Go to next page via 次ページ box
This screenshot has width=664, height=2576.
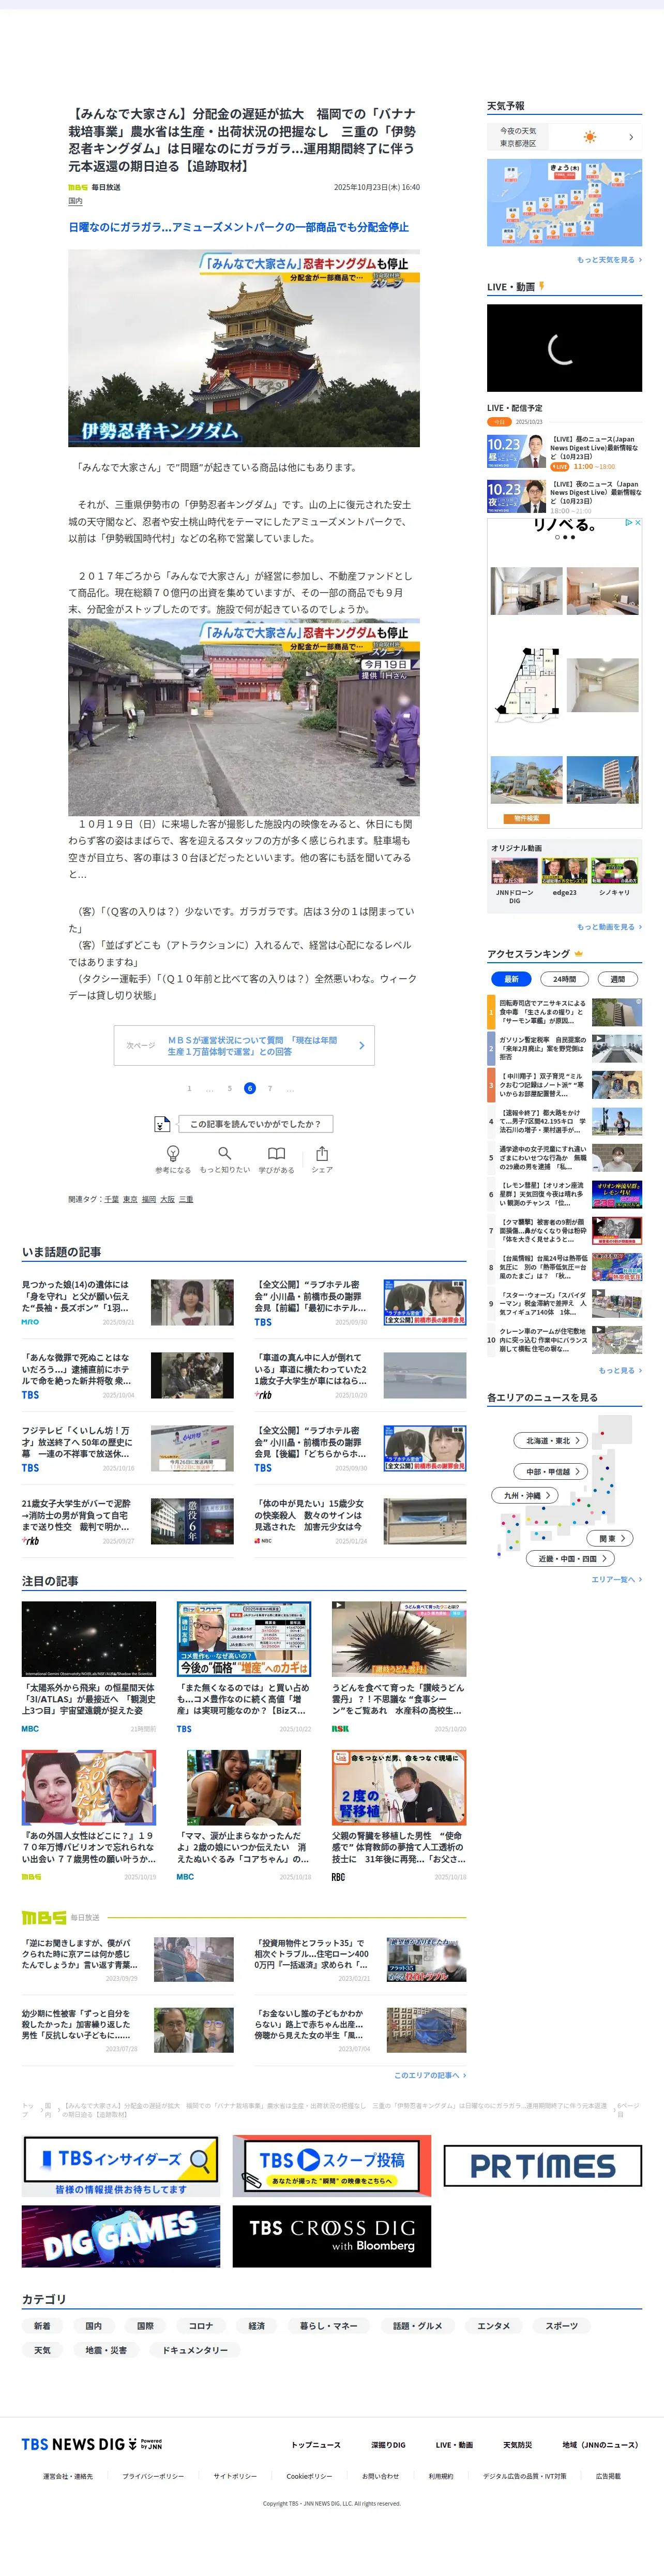(244, 1045)
